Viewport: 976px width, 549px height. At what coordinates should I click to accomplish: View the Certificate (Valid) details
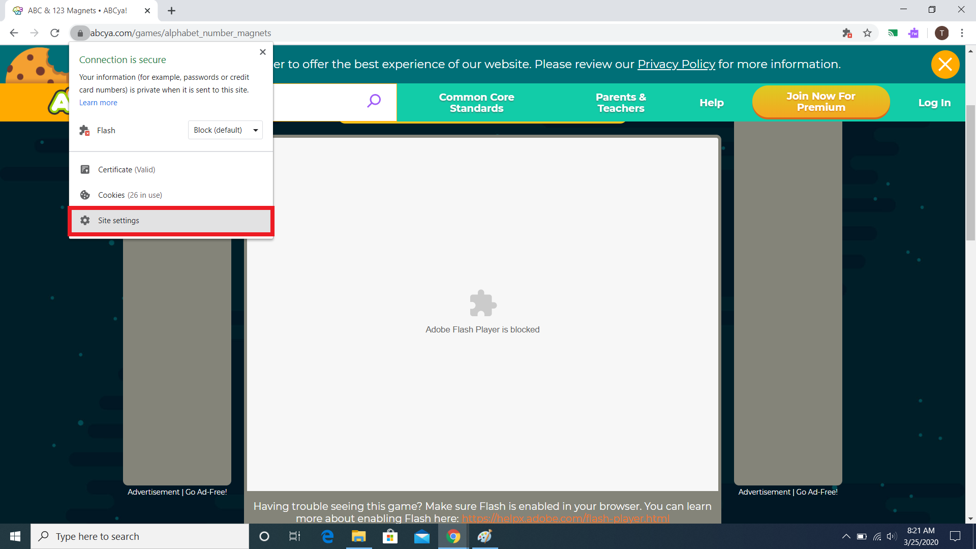tap(127, 170)
